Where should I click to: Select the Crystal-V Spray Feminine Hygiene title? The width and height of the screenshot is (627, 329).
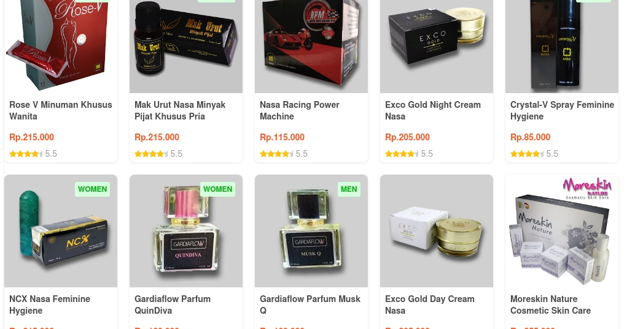point(562,110)
